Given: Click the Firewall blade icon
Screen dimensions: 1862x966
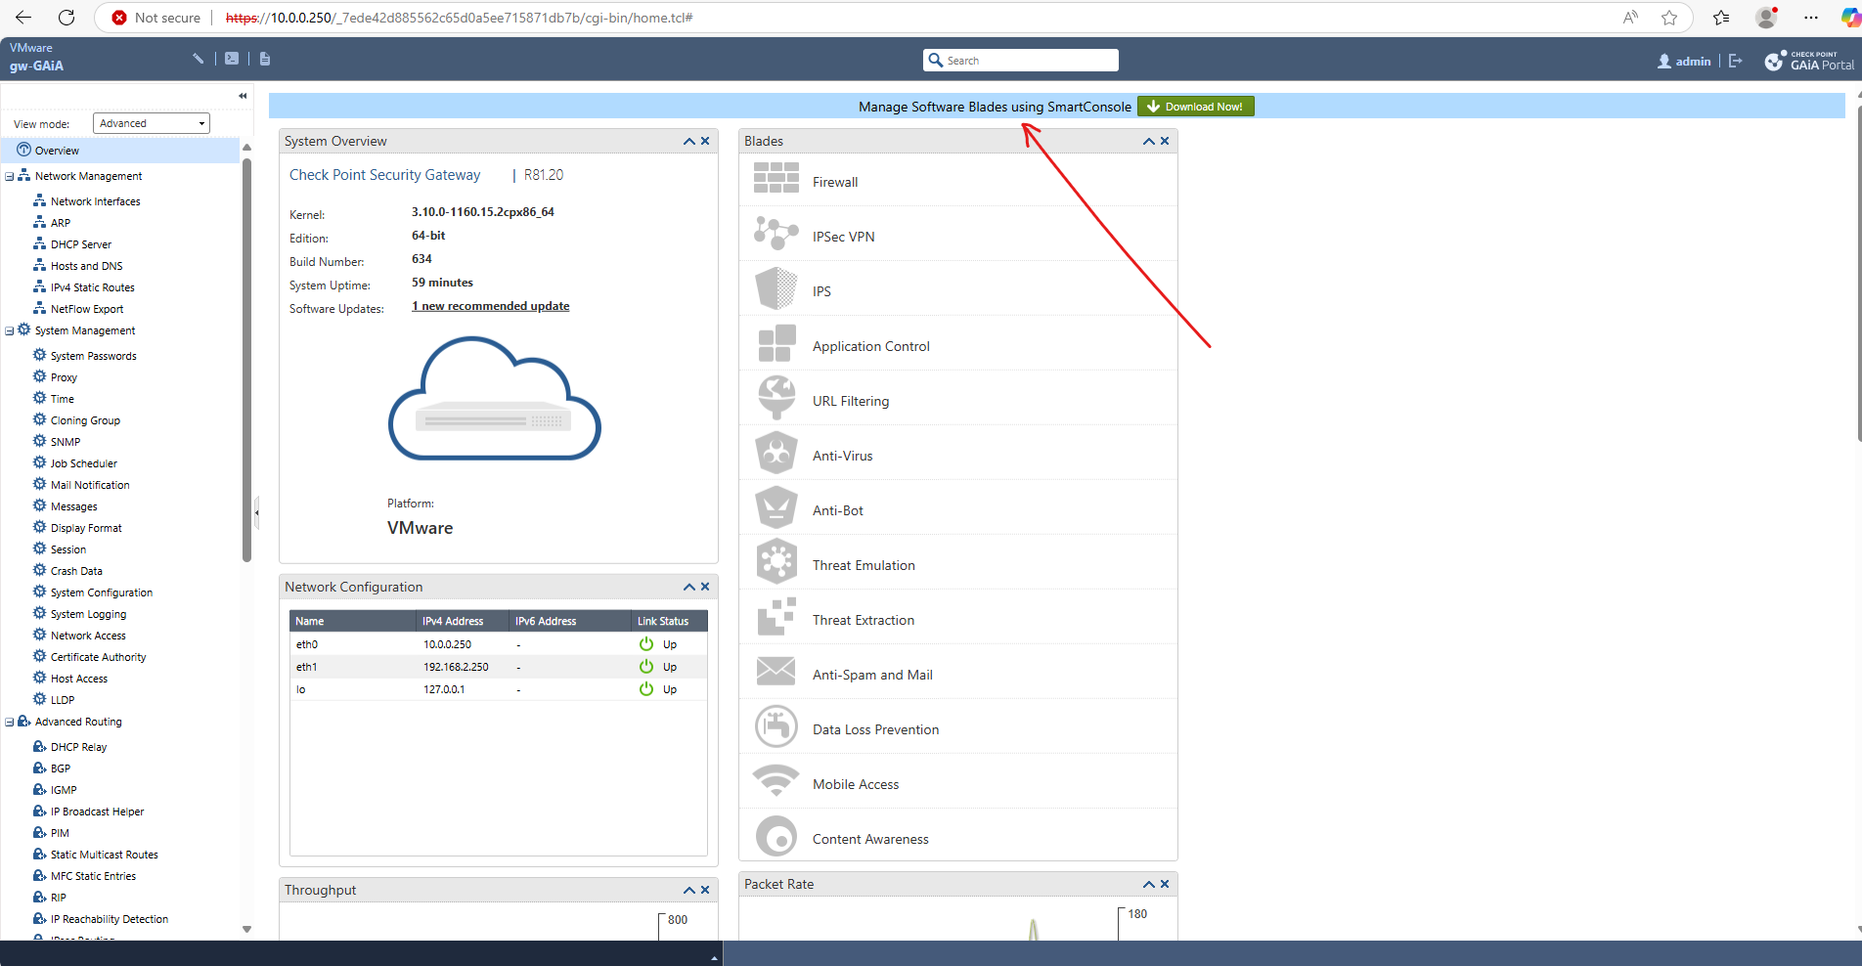Looking at the screenshot, I should pos(776,179).
